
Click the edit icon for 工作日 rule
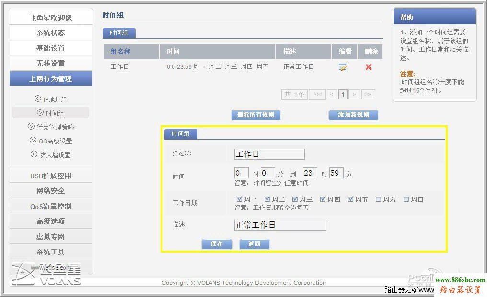[x=342, y=67]
